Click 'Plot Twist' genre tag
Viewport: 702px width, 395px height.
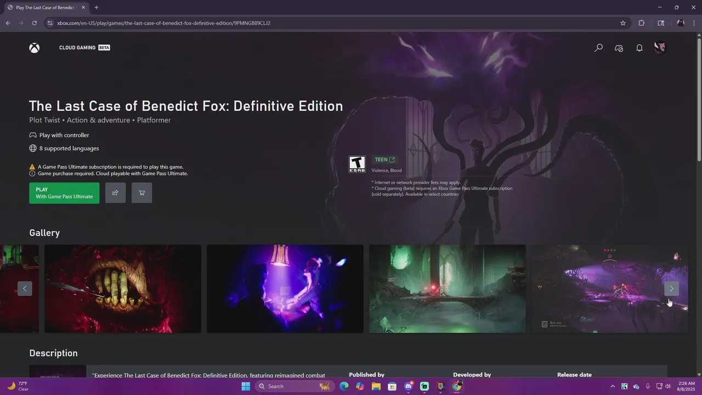click(44, 120)
